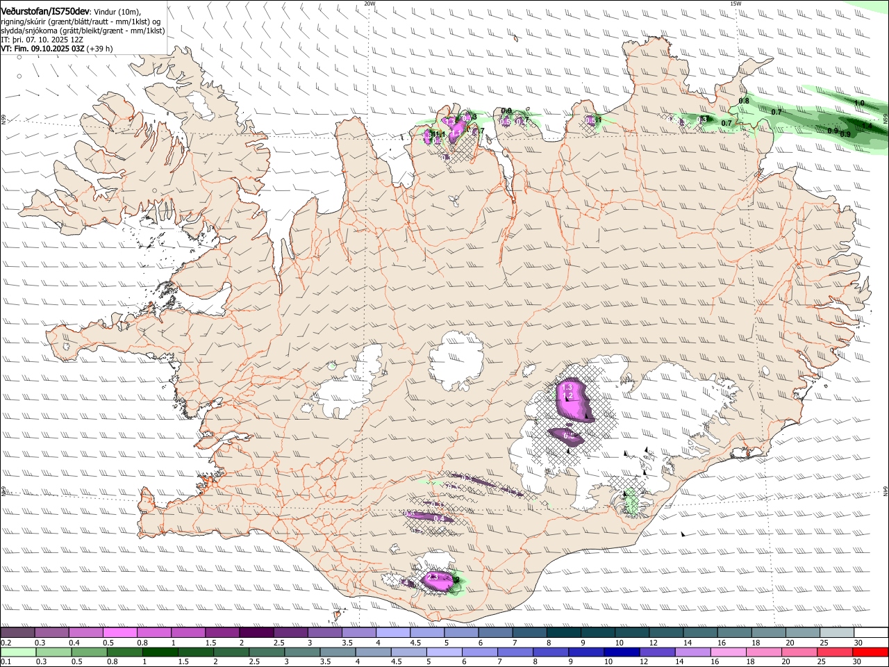
Task: Select the grey-green rain legend swatch labeled 3
Action: (302, 652)
